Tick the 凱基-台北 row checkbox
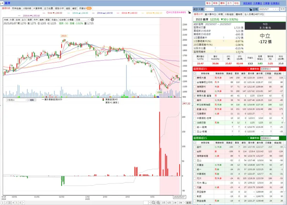The height and width of the screenshot is (205, 287). pos(195,109)
